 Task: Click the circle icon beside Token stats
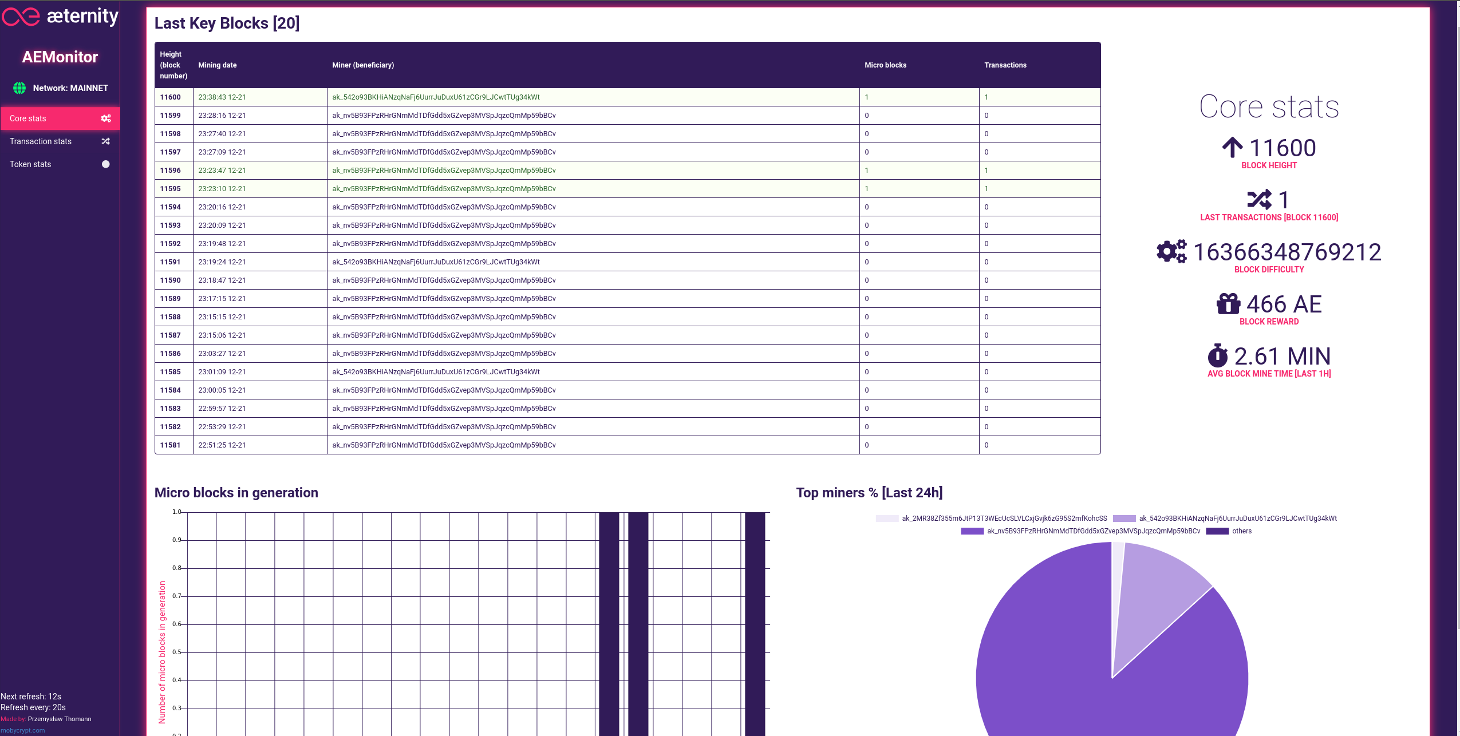(106, 164)
